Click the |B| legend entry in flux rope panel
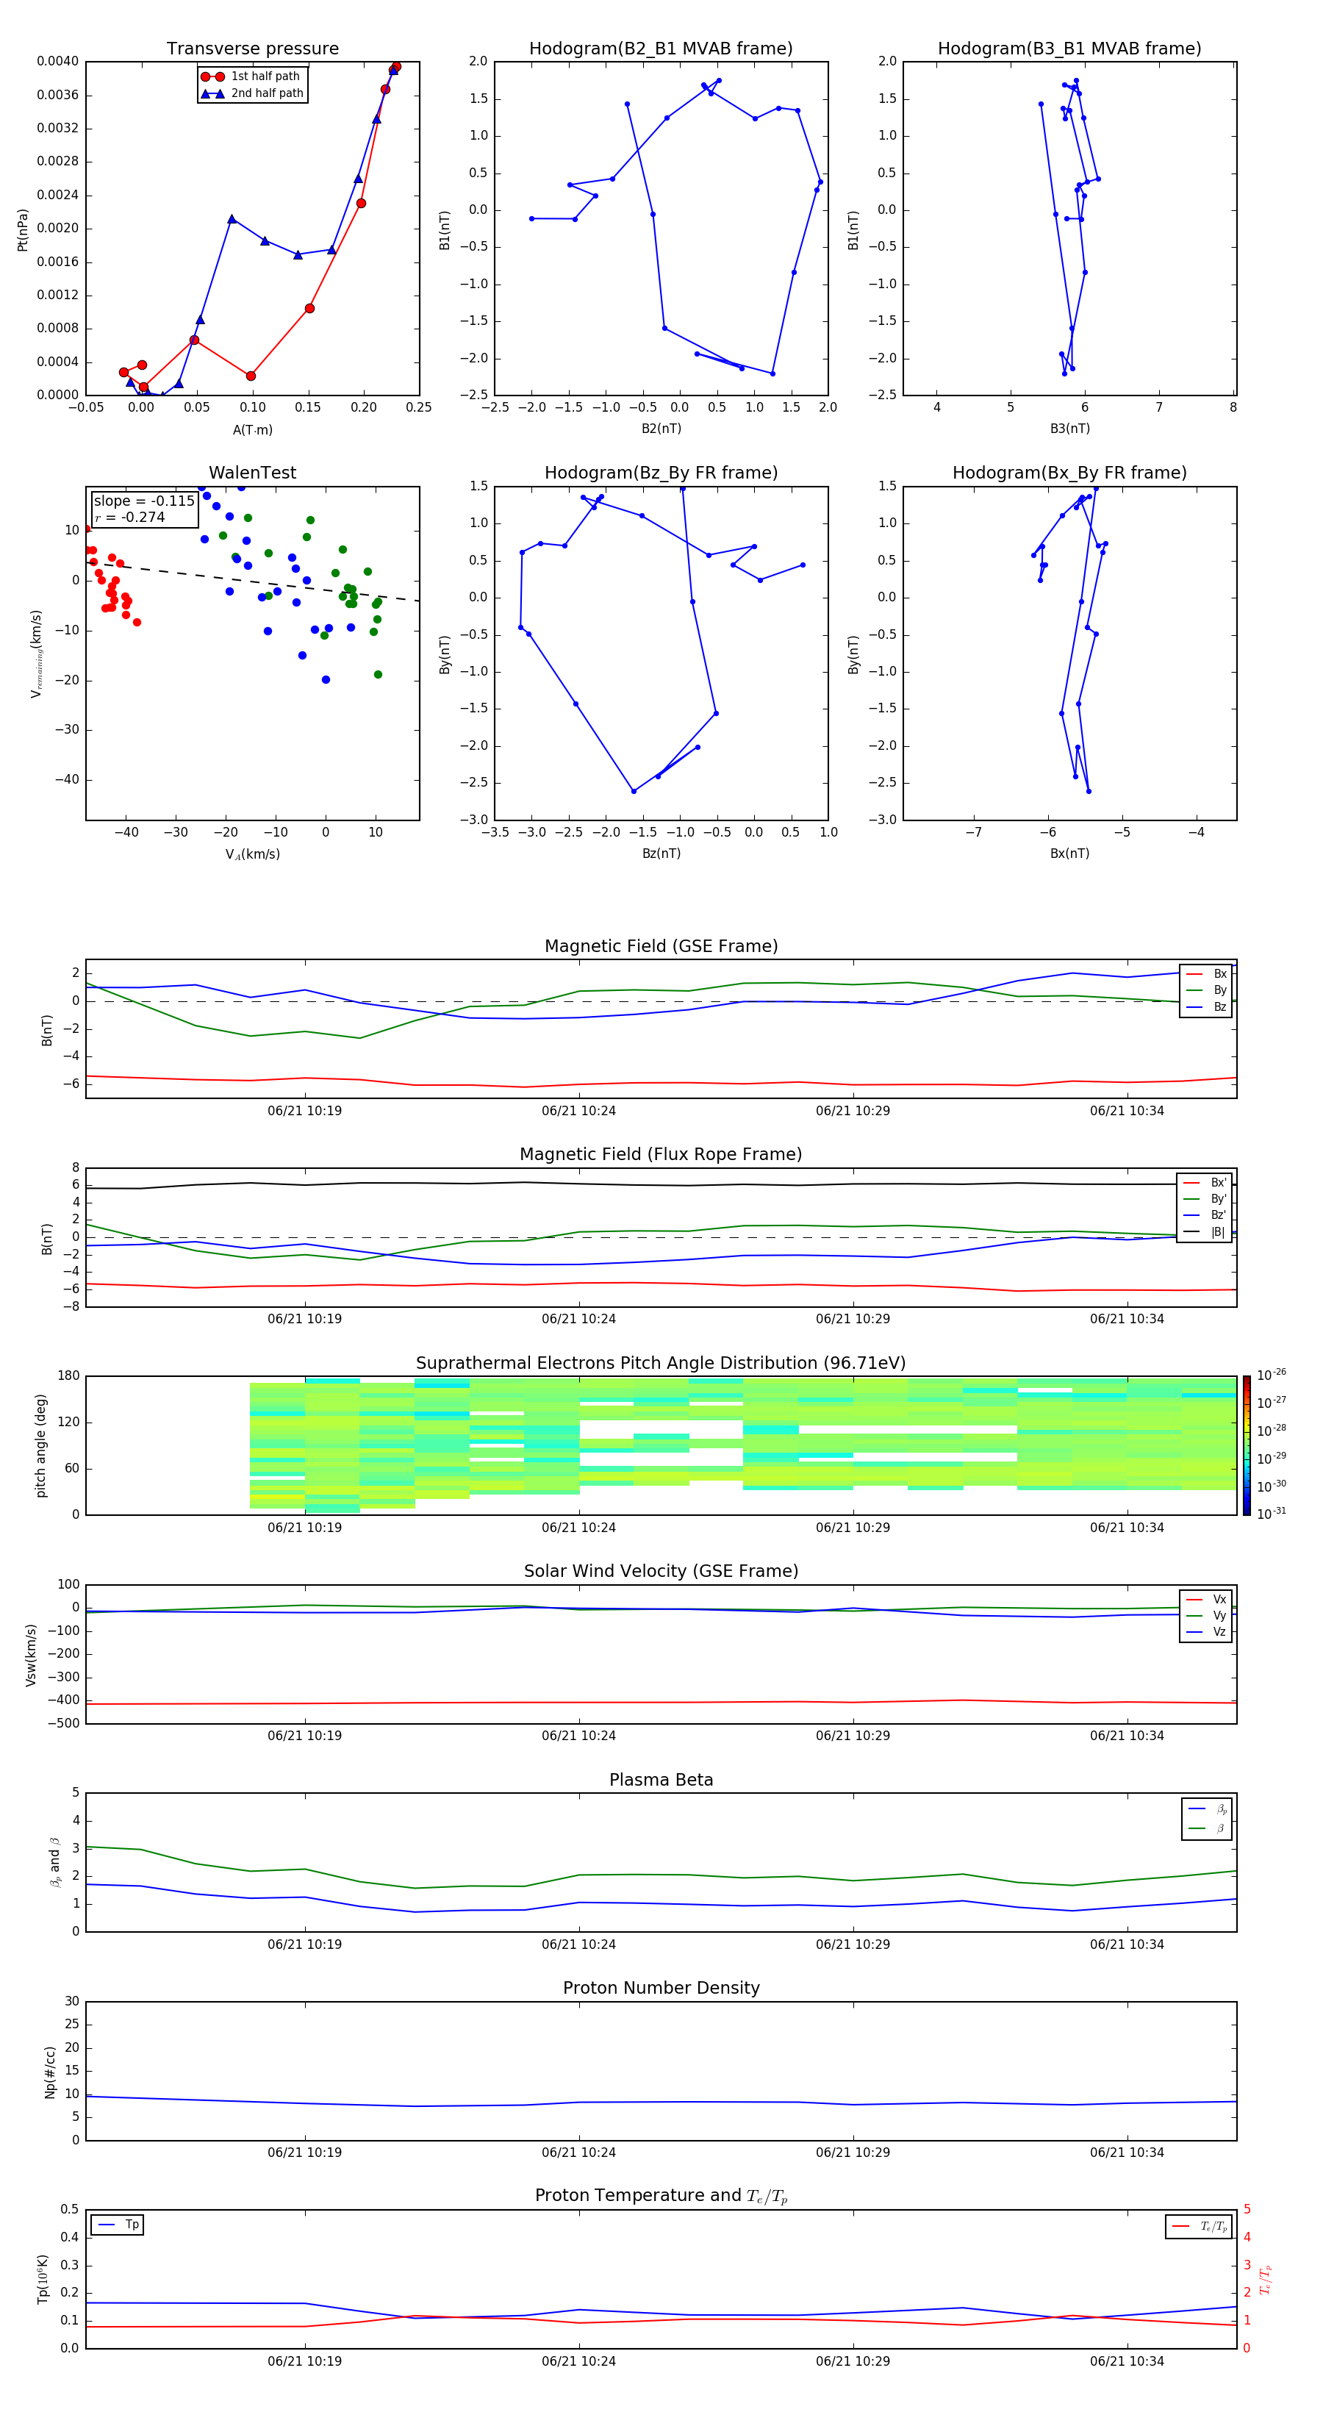Viewport: 1323px width, 2426px height. click(1205, 1232)
